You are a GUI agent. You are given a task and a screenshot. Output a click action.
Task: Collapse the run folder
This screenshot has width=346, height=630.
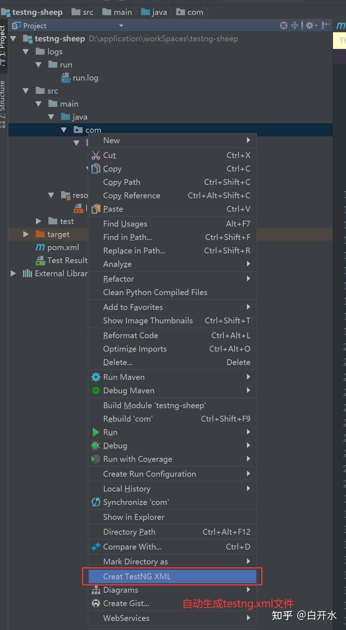coord(38,65)
